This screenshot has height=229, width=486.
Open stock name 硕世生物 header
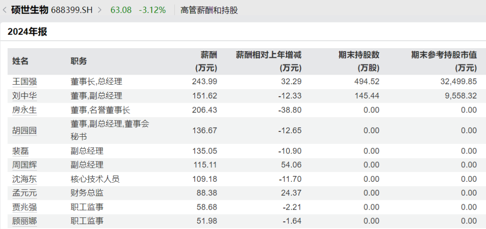click(x=30, y=10)
